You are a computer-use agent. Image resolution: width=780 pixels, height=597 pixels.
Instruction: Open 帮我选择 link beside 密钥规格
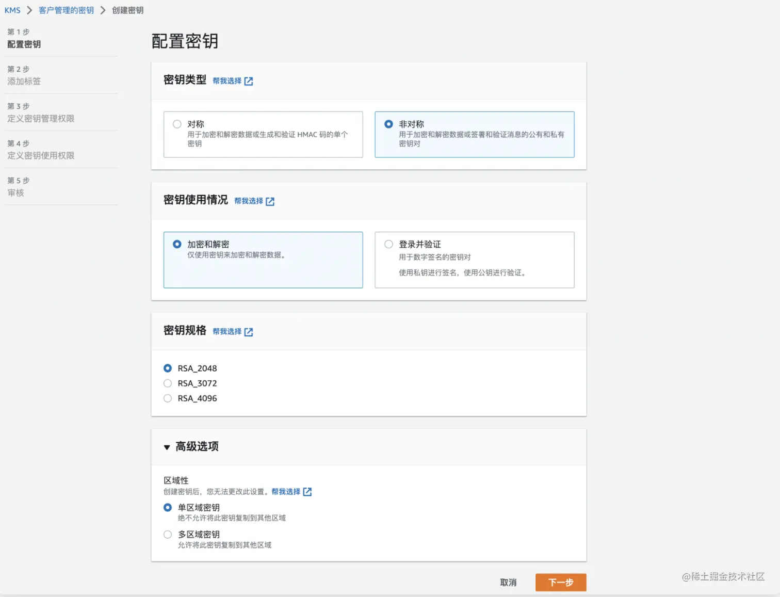[x=227, y=332]
